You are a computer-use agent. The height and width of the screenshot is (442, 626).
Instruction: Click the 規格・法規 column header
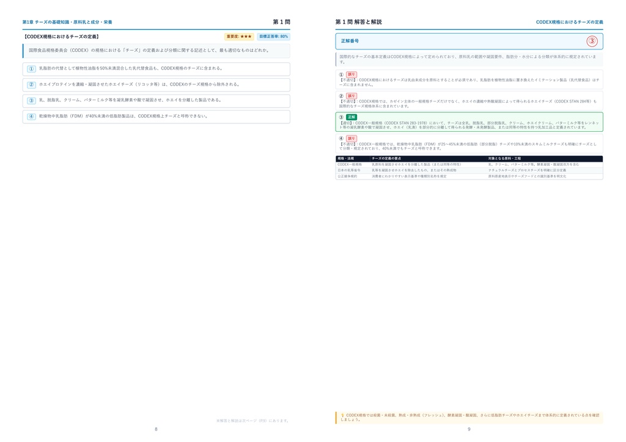click(x=346, y=159)
